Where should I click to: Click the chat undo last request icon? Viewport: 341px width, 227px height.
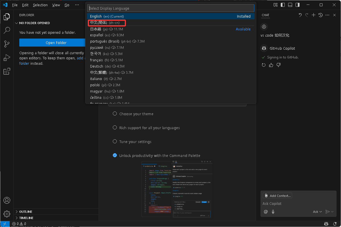click(300, 15)
